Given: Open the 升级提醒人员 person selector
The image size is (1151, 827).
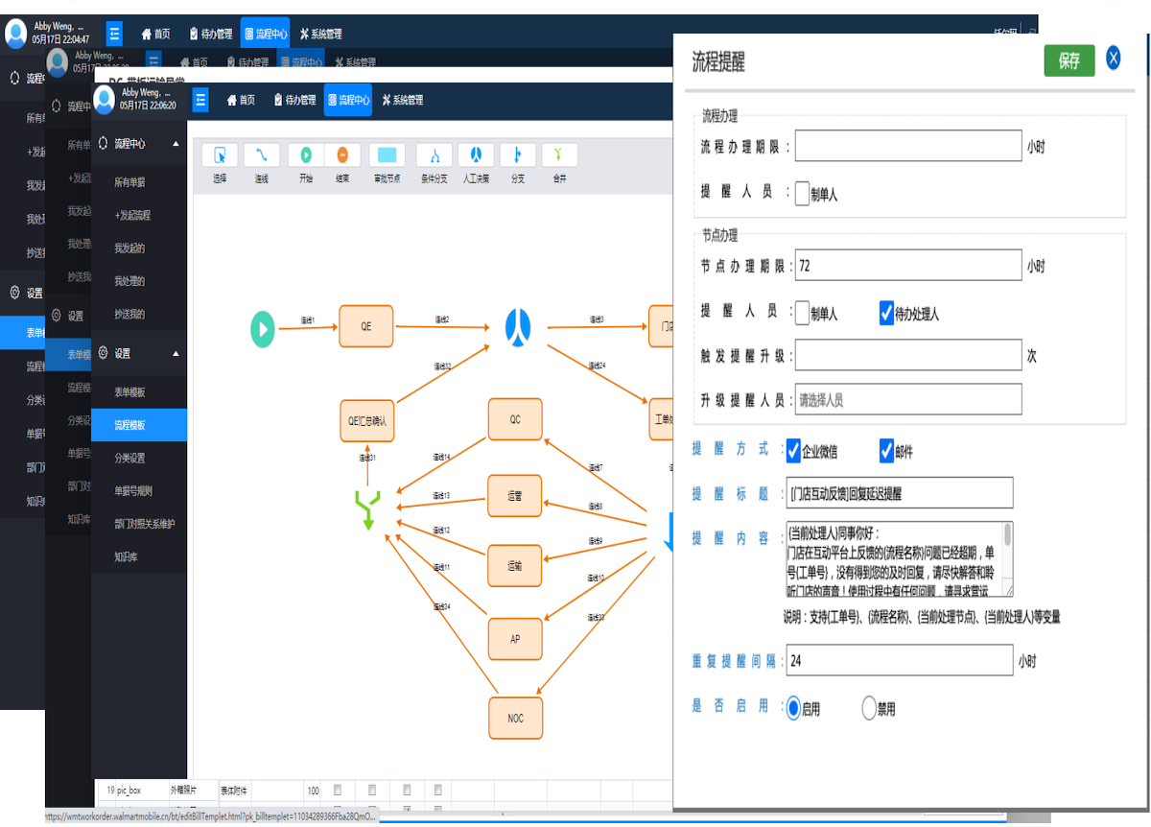Looking at the screenshot, I should [907, 400].
